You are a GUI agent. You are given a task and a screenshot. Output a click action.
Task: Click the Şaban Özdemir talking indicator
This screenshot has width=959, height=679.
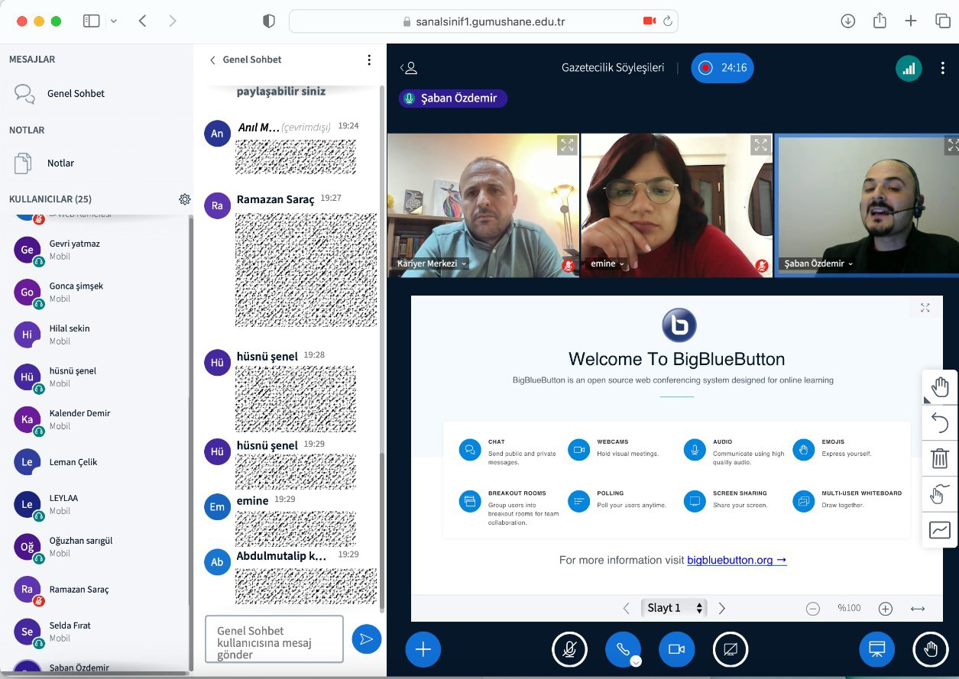tap(452, 98)
